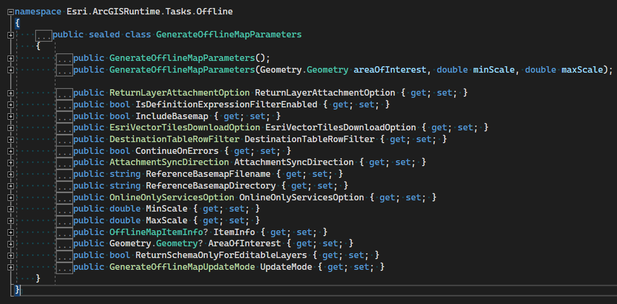Screen dimensions: 617x304
Task: Click the opening brace below the namespace line
Action: point(17,24)
